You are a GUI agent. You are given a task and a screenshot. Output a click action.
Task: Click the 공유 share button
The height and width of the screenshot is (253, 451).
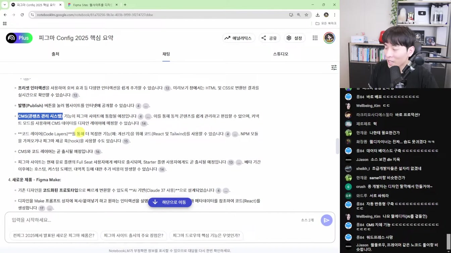coord(269,38)
